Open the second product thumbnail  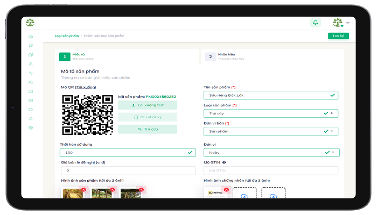101,193
